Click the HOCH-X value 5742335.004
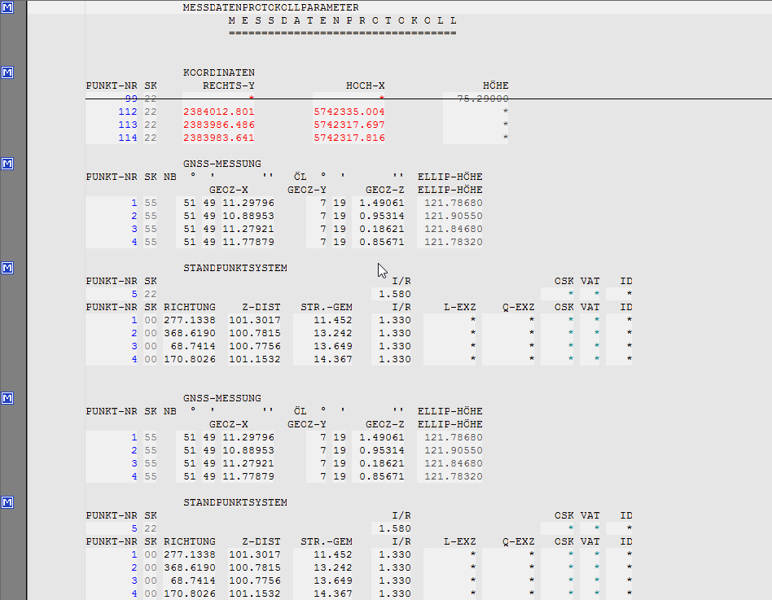The height and width of the screenshot is (600, 772). click(349, 112)
